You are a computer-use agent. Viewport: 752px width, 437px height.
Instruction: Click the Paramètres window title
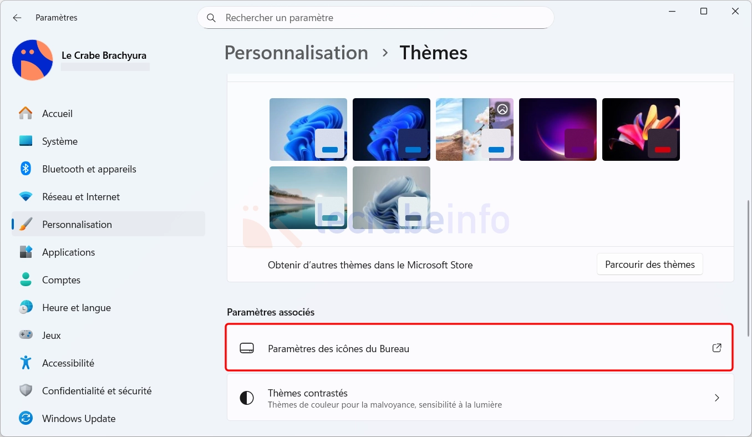pos(57,18)
